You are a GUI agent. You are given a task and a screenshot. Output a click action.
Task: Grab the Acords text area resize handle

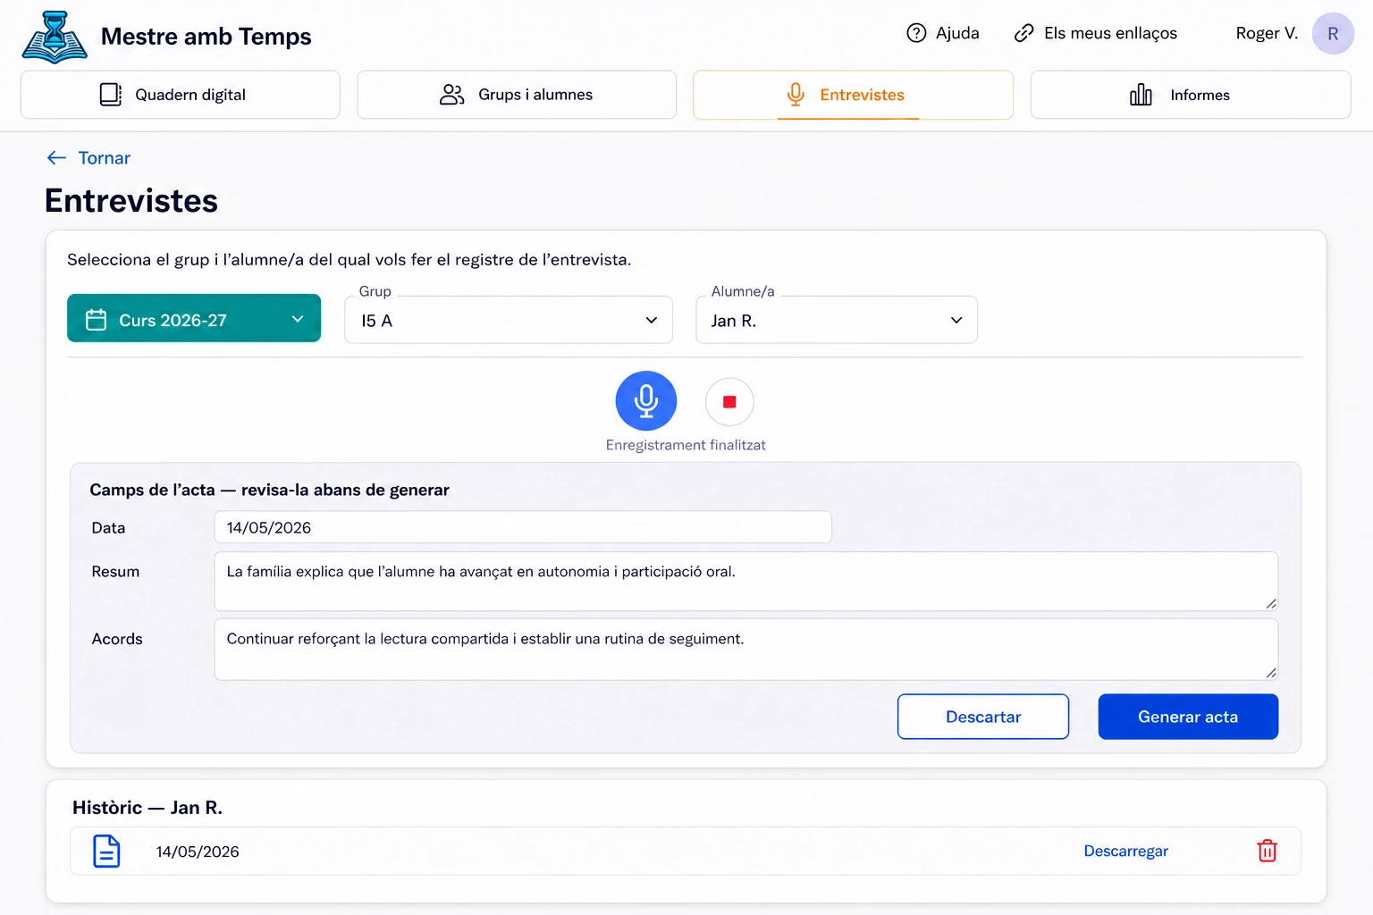pyautogui.click(x=1271, y=673)
